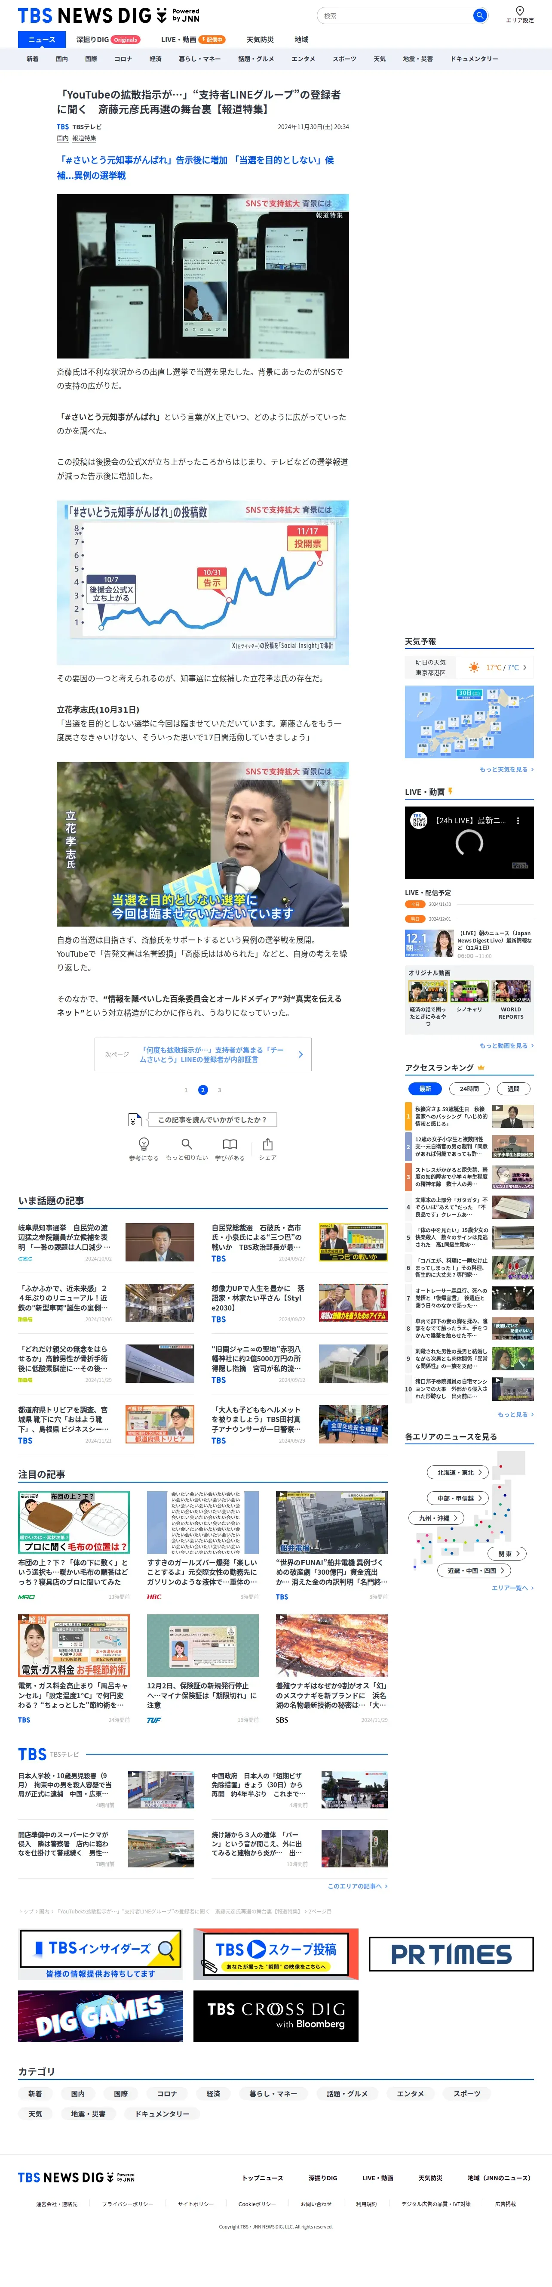Open 船井電機 featured article thumbnail
This screenshot has width=552, height=2287.
[331, 1523]
